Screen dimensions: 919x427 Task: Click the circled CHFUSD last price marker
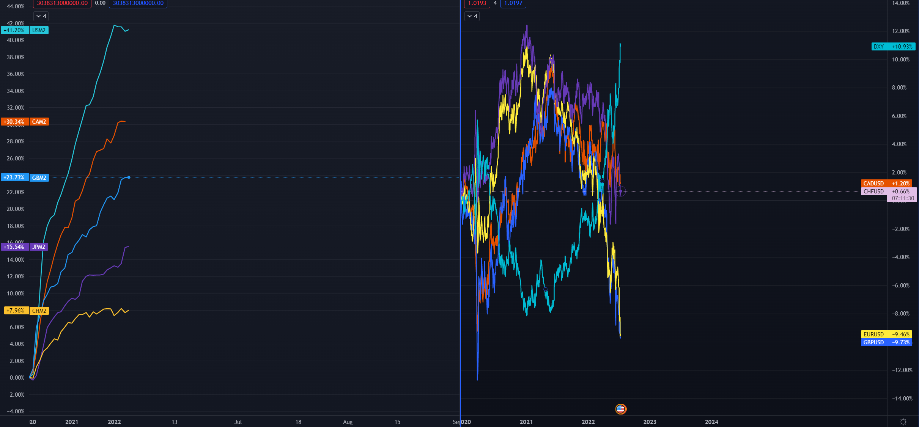coord(621,192)
